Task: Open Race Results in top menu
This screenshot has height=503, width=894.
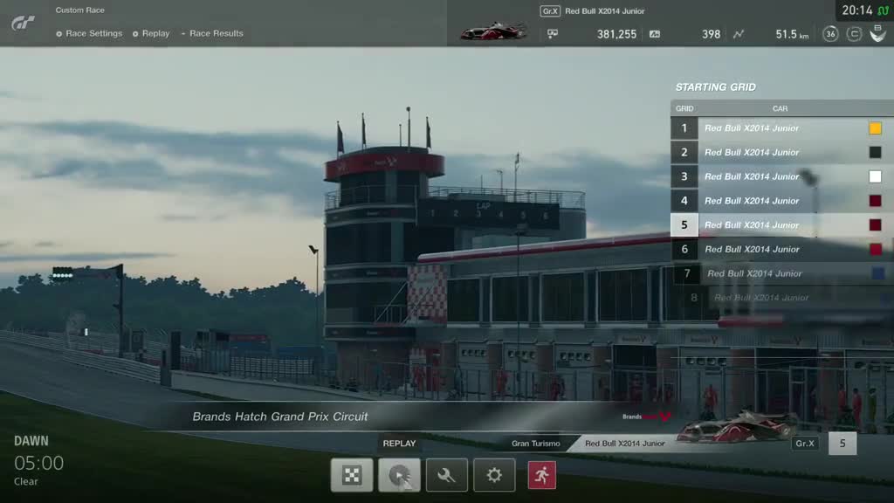Action: coord(212,34)
